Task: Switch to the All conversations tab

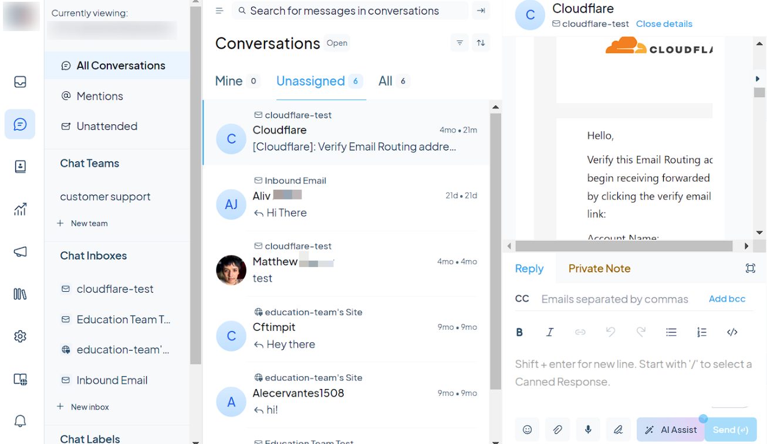Action: [393, 81]
